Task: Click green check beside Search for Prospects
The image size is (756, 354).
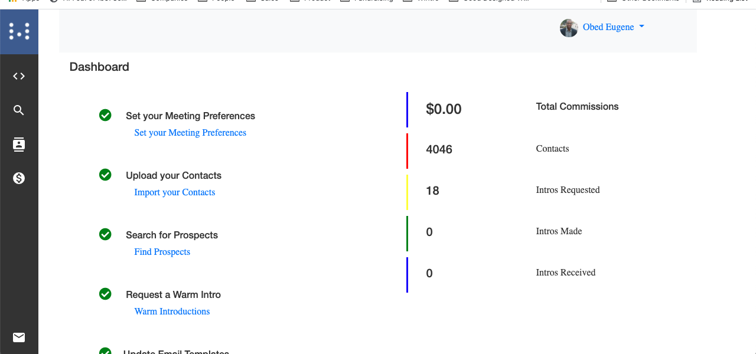Action: point(105,234)
